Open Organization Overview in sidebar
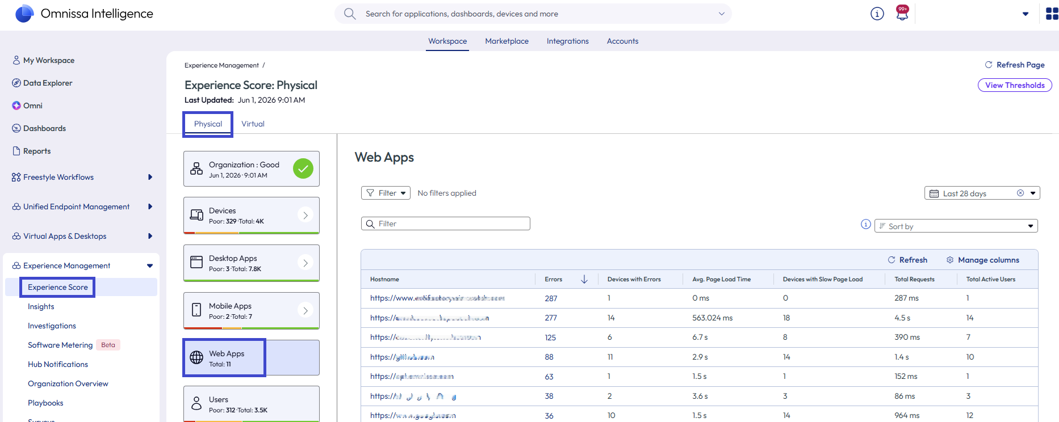 click(x=68, y=383)
